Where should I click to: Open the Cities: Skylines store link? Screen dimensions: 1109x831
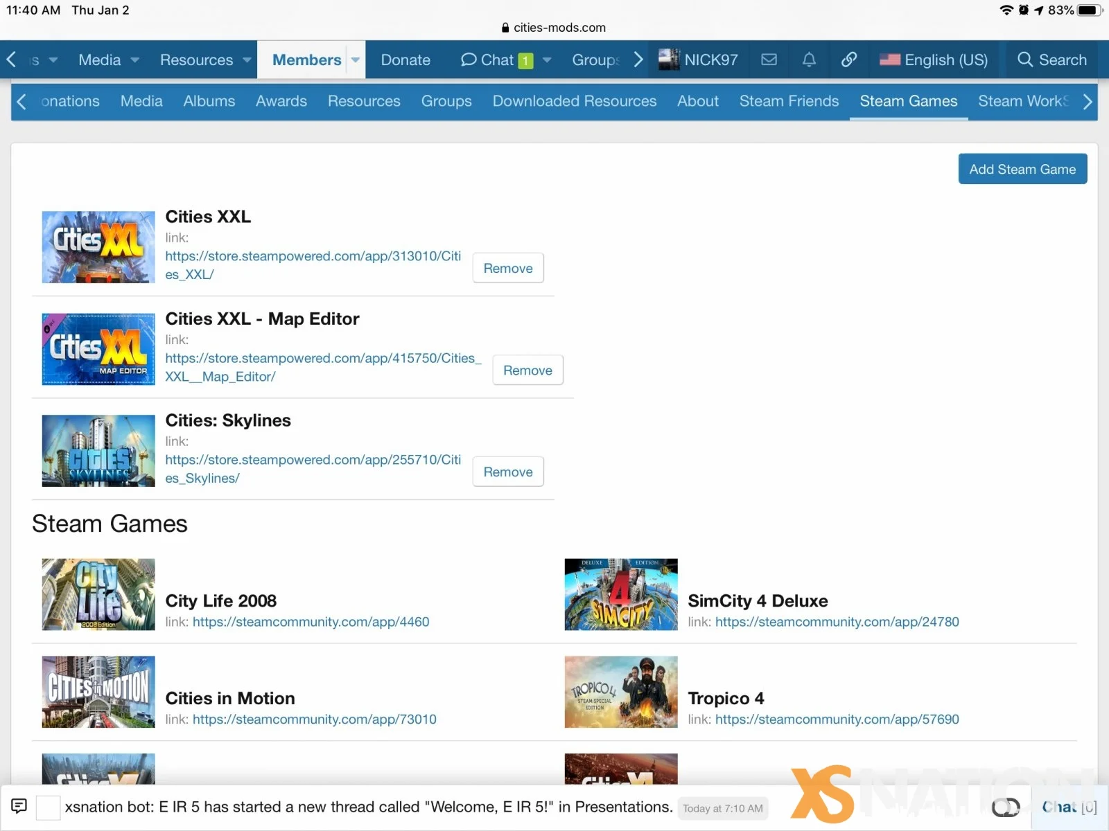(313, 469)
